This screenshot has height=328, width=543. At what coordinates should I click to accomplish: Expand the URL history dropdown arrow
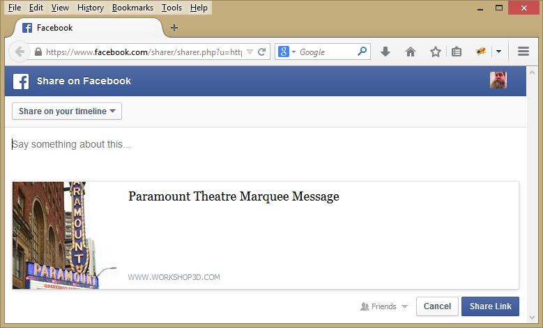(250, 52)
